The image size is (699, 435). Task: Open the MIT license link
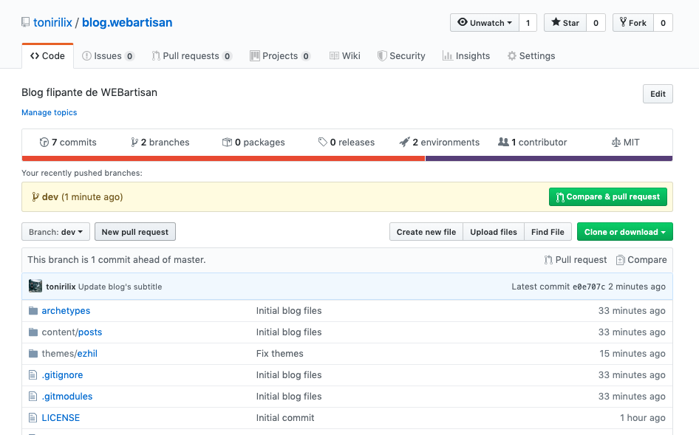pos(625,143)
